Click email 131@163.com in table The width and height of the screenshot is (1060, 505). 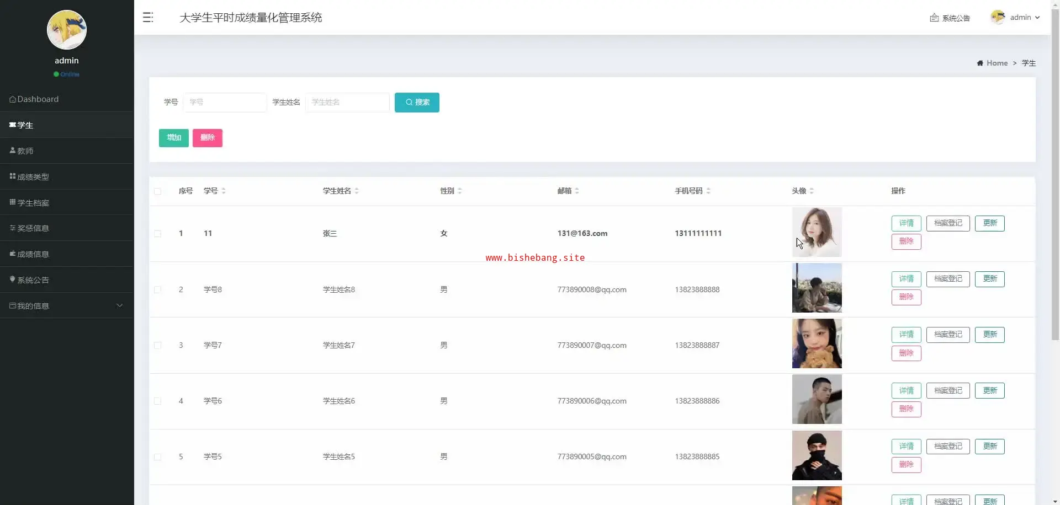coord(582,234)
